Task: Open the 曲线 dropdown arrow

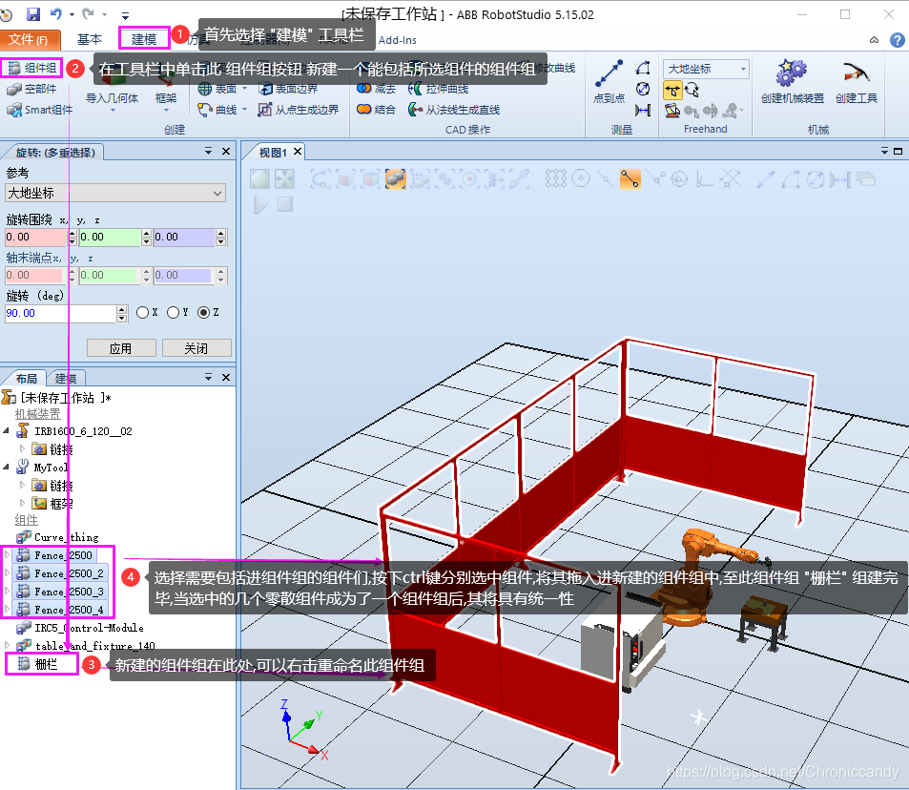Action: pyautogui.click(x=244, y=110)
